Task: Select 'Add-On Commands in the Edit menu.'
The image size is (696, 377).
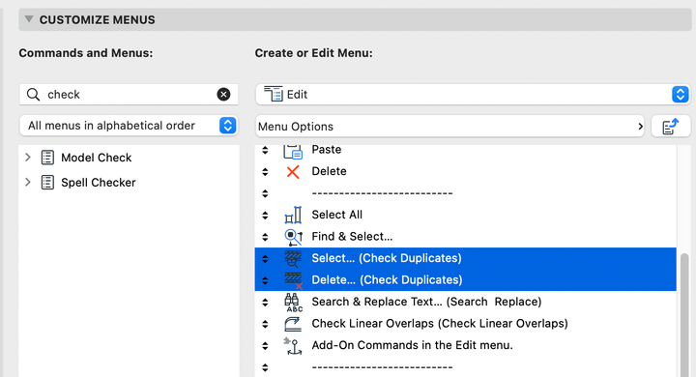Action: [413, 345]
